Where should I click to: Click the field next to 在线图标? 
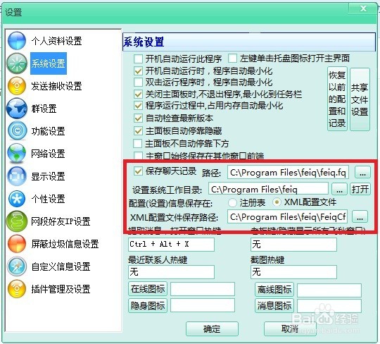203,289
